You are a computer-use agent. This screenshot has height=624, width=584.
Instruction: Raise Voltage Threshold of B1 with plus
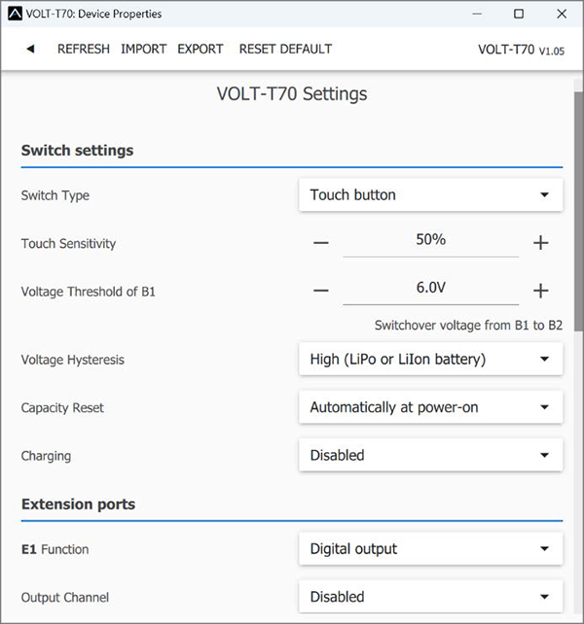541,291
